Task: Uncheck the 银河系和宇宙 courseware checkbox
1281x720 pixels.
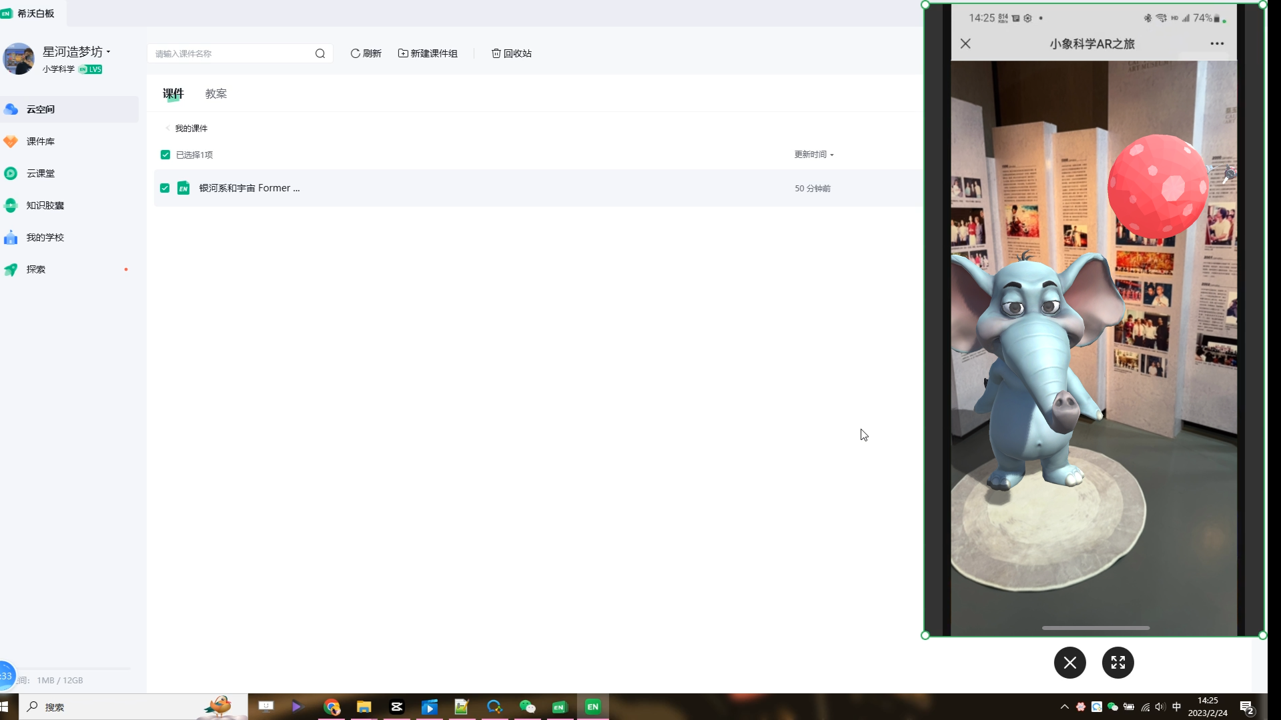Action: point(165,188)
